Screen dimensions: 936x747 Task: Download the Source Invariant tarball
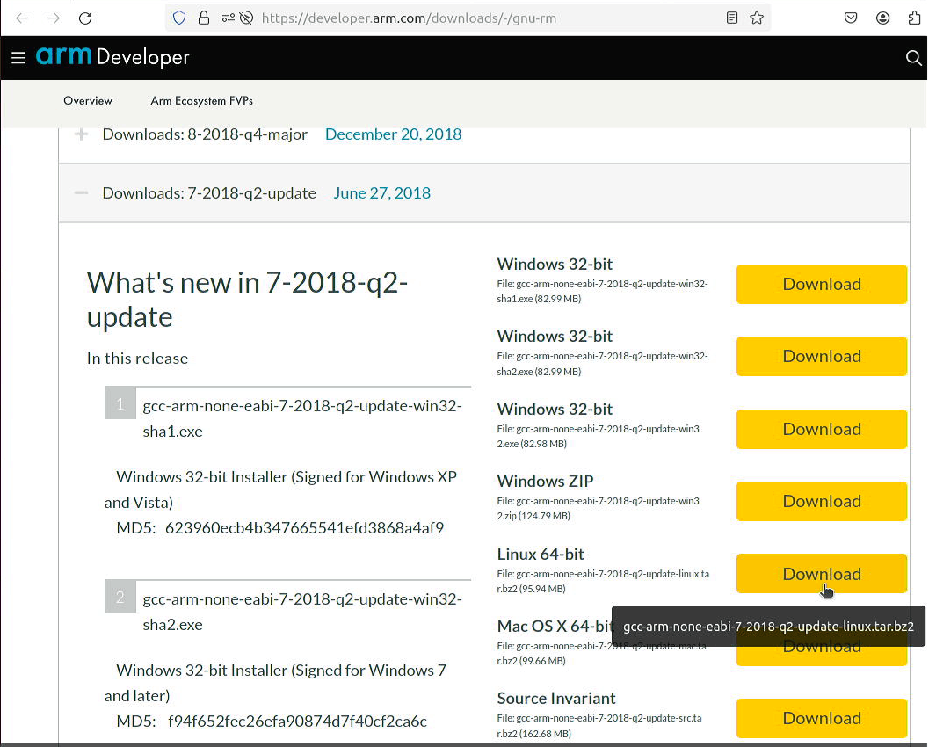pos(822,718)
